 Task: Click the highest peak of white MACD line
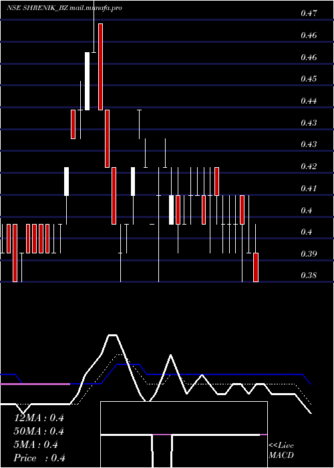point(112,335)
